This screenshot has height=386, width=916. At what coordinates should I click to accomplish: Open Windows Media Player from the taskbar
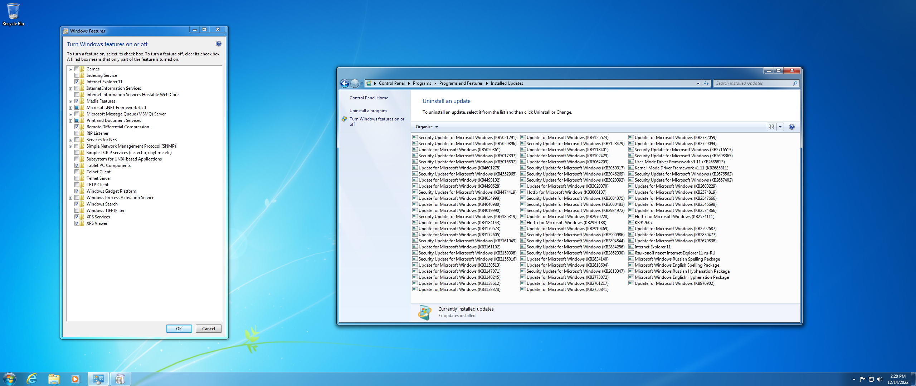[x=75, y=379]
